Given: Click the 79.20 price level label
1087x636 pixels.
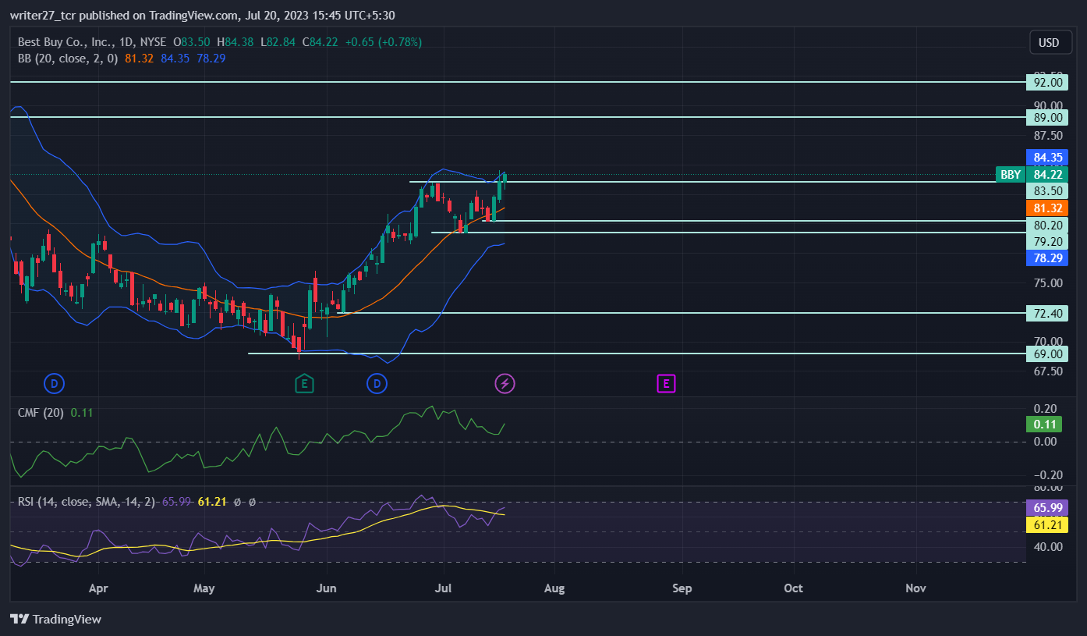Looking at the screenshot, I should [1046, 241].
